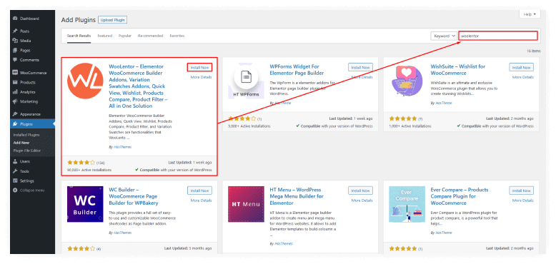View More Details for WPForms Widget
Image resolution: width=556 pixels, height=264 pixels.
[x=362, y=77]
